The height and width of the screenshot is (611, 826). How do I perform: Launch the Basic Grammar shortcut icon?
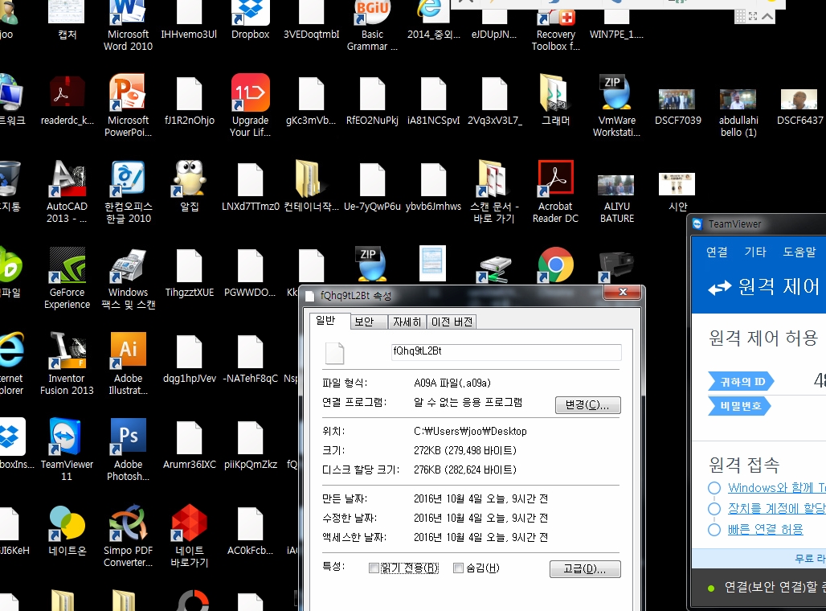(x=372, y=13)
